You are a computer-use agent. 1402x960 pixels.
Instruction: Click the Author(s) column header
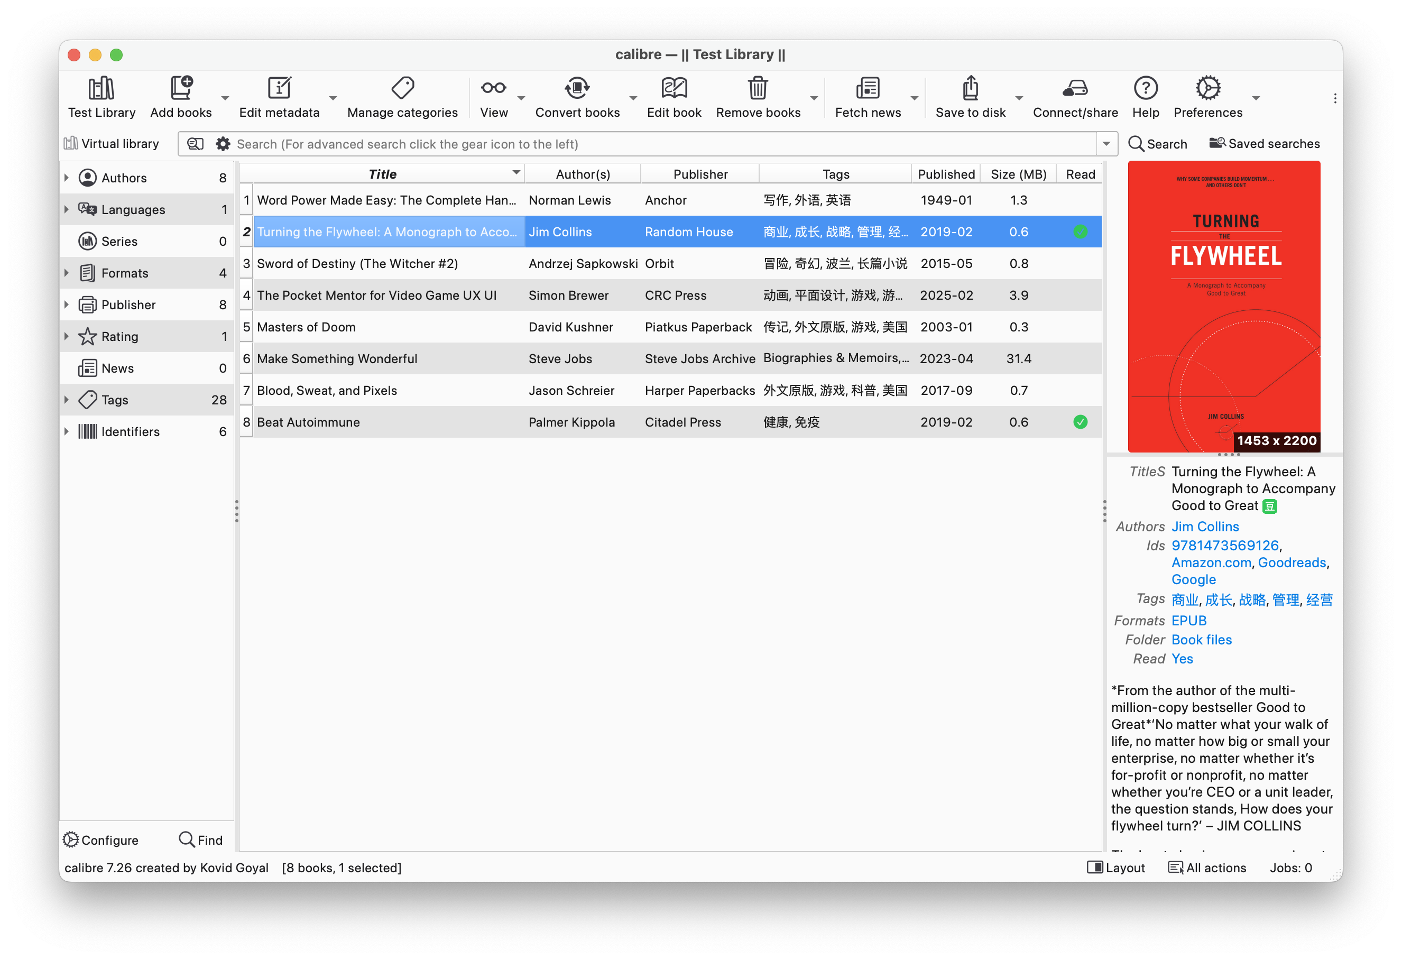click(x=582, y=174)
